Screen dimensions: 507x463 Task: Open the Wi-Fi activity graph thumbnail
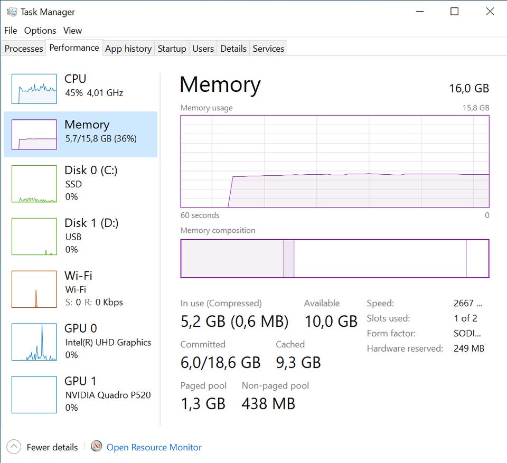point(34,289)
